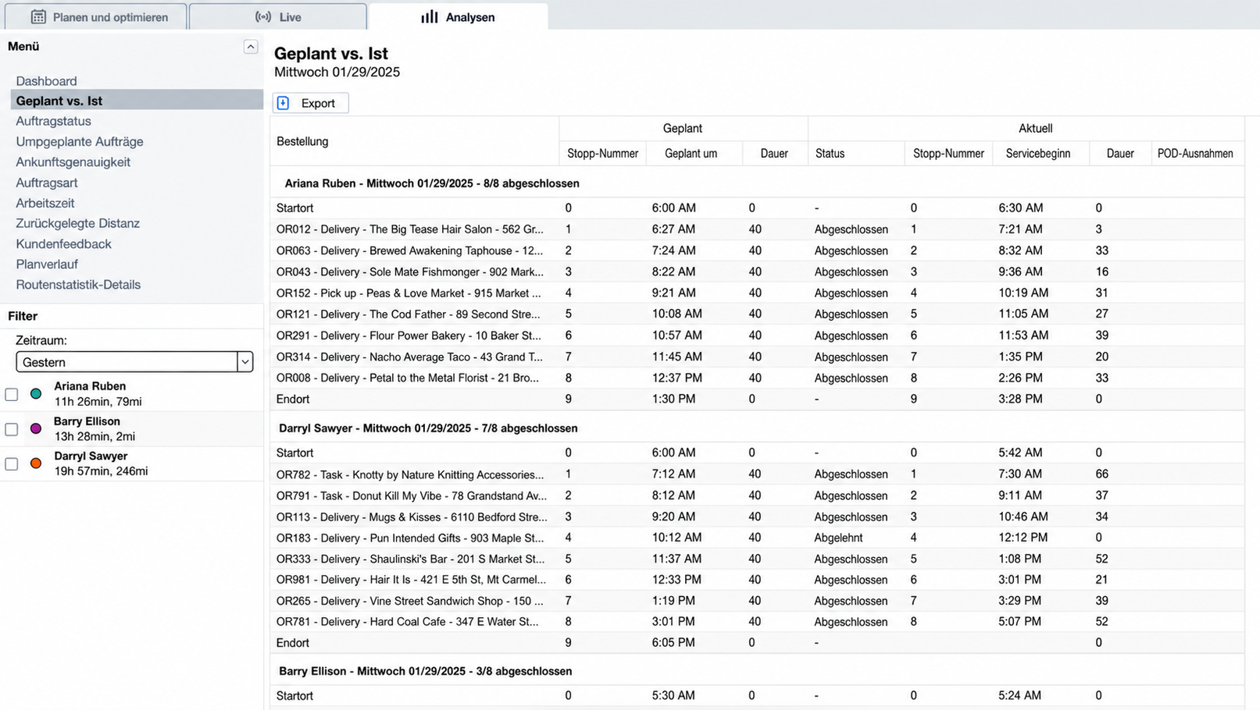Click order OR152 Peas & Love Market
This screenshot has height=710, width=1260.
pos(409,293)
